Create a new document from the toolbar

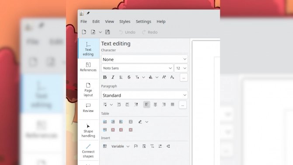tap(84, 32)
